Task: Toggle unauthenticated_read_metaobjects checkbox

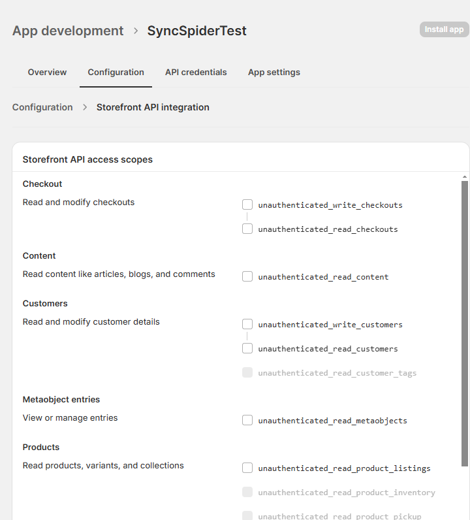Action: coord(247,420)
